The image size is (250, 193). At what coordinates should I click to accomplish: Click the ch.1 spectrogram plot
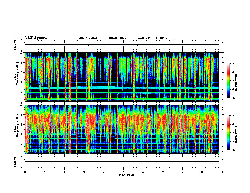click(122, 77)
